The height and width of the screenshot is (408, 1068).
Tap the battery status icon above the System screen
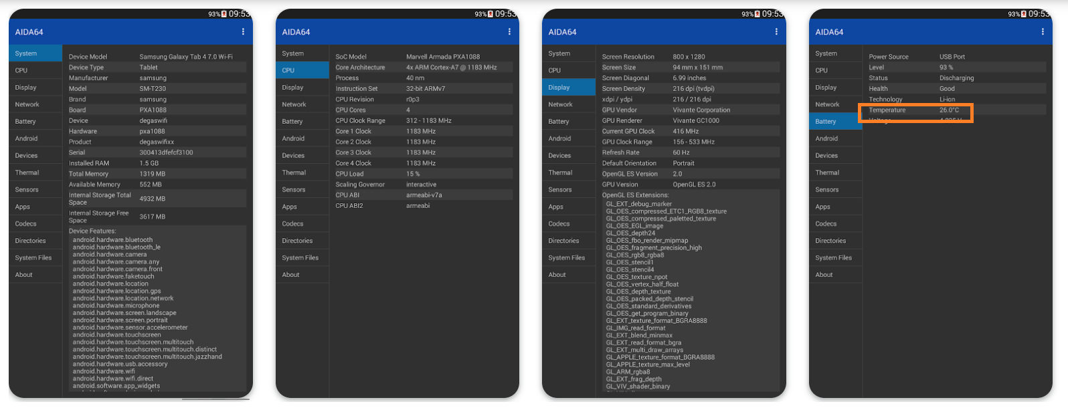pos(224,14)
